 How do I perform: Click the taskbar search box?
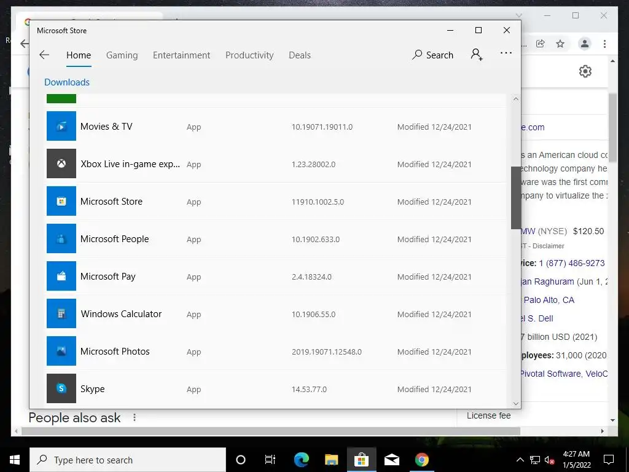click(x=128, y=460)
